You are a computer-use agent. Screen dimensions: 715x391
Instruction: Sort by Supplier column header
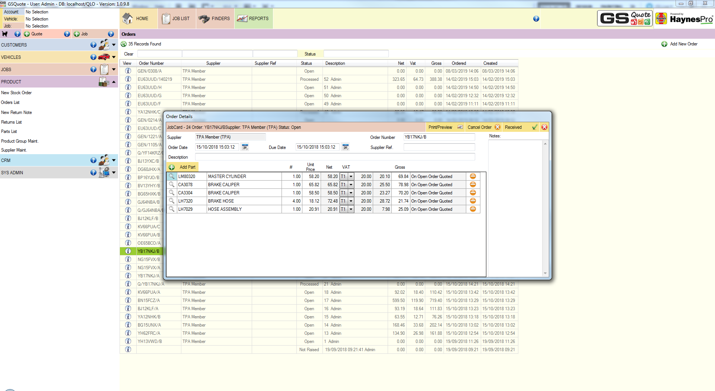coord(213,63)
